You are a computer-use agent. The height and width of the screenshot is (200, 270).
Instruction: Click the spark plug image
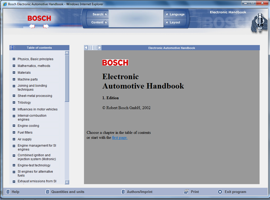coord(259,23)
